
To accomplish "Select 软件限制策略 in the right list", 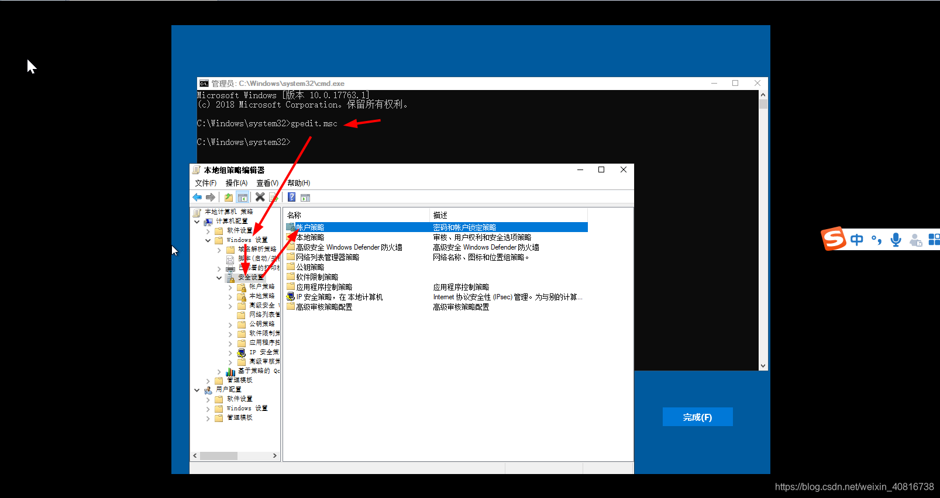I will pos(317,277).
